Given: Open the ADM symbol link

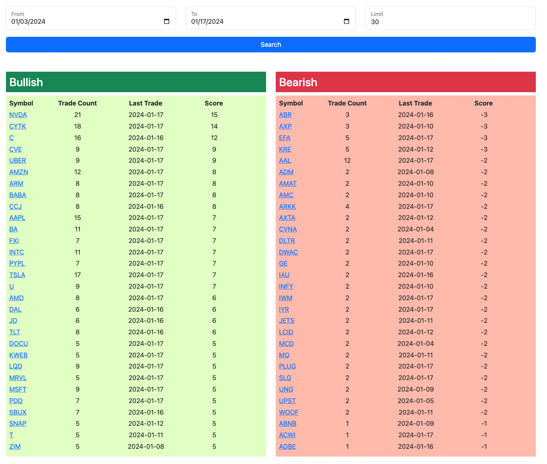Looking at the screenshot, I should (x=286, y=172).
